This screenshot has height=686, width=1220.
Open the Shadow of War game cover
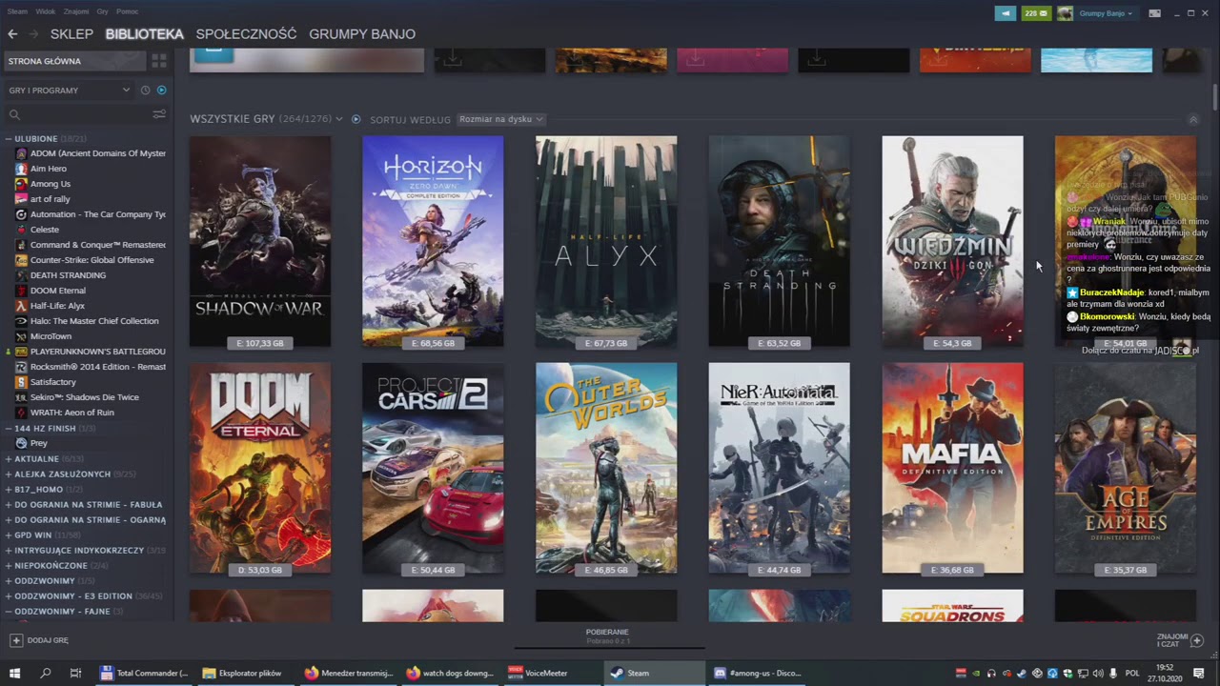260,242
